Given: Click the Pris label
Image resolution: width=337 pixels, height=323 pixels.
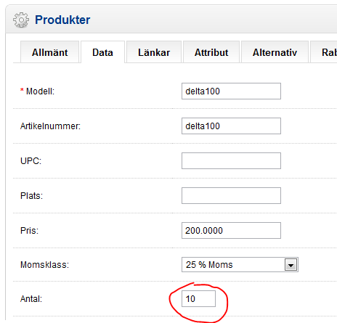Looking at the screenshot, I should 29,231.
